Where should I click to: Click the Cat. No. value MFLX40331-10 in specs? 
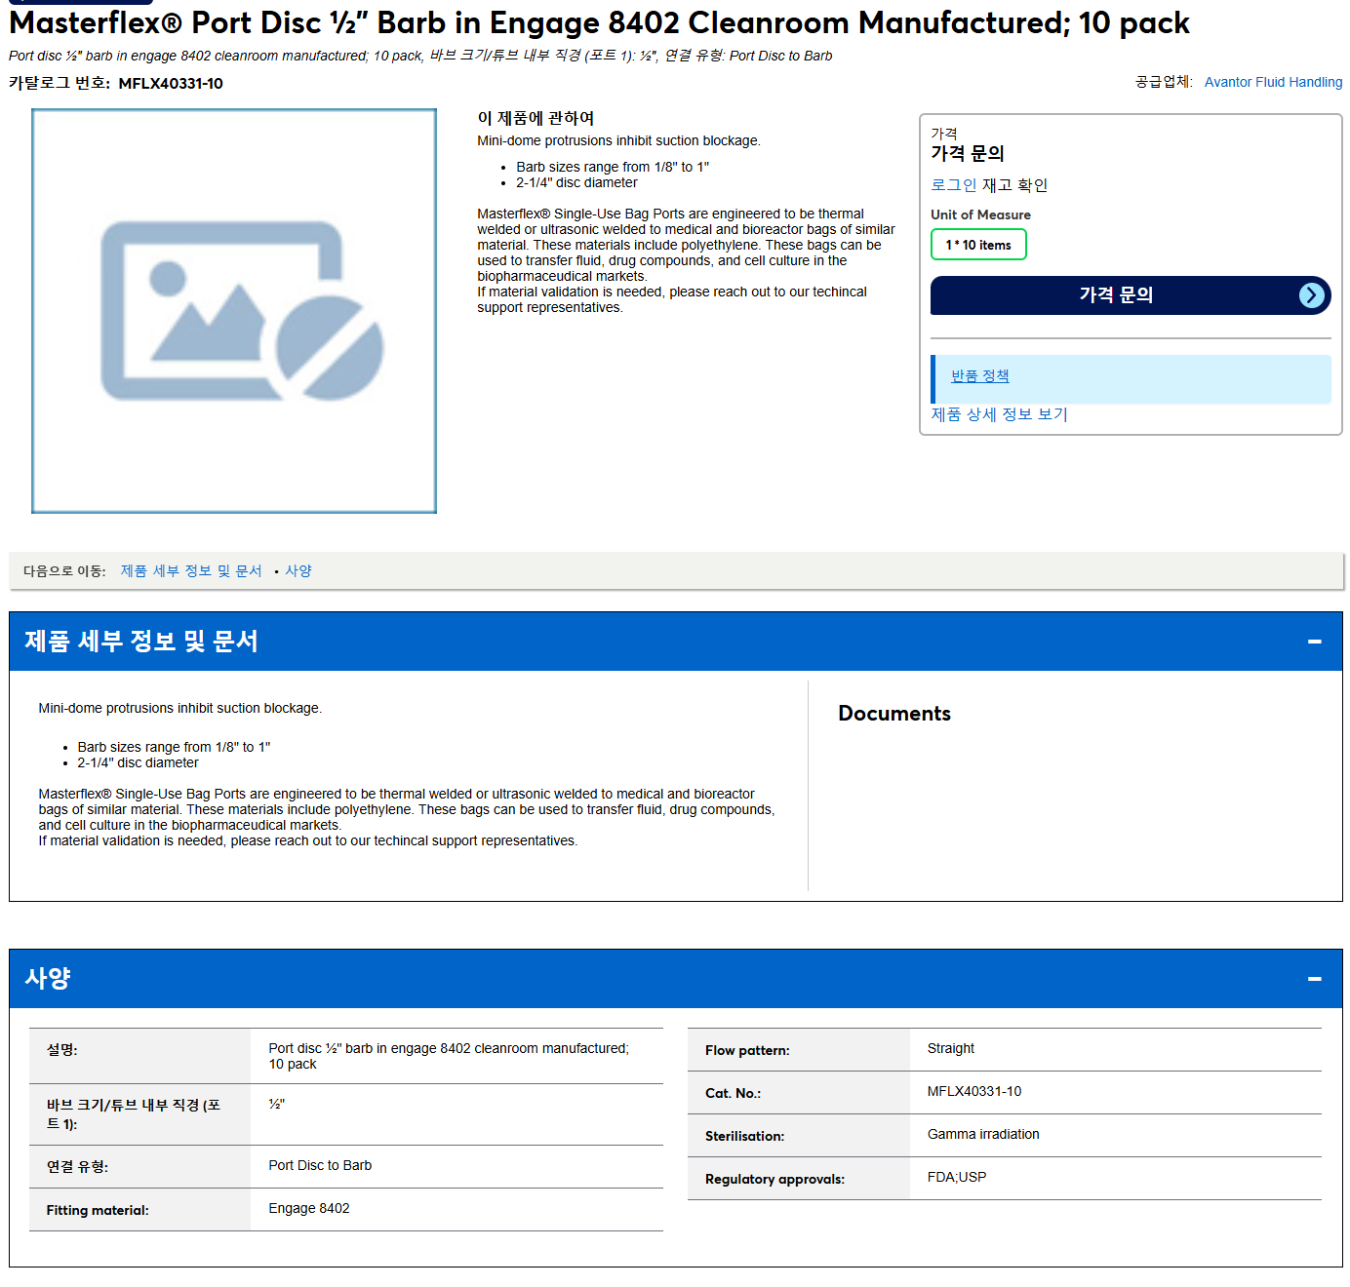[973, 1092]
